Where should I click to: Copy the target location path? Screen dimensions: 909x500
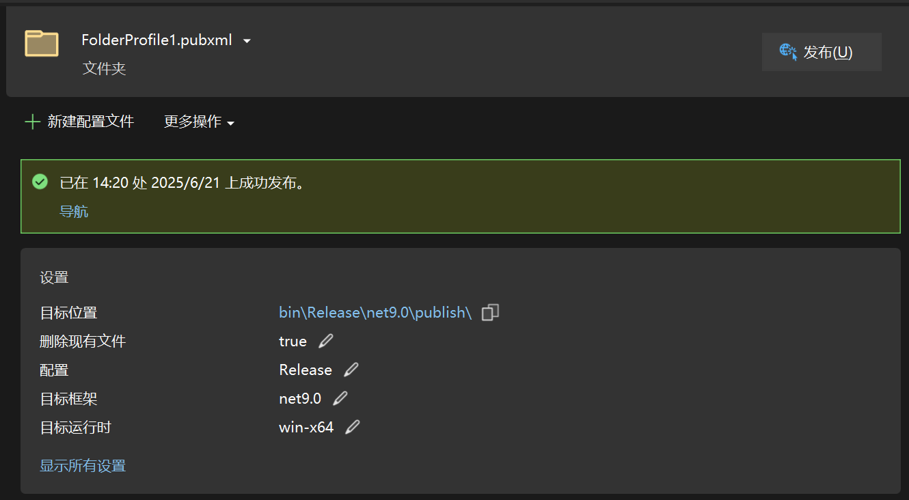[x=490, y=313]
